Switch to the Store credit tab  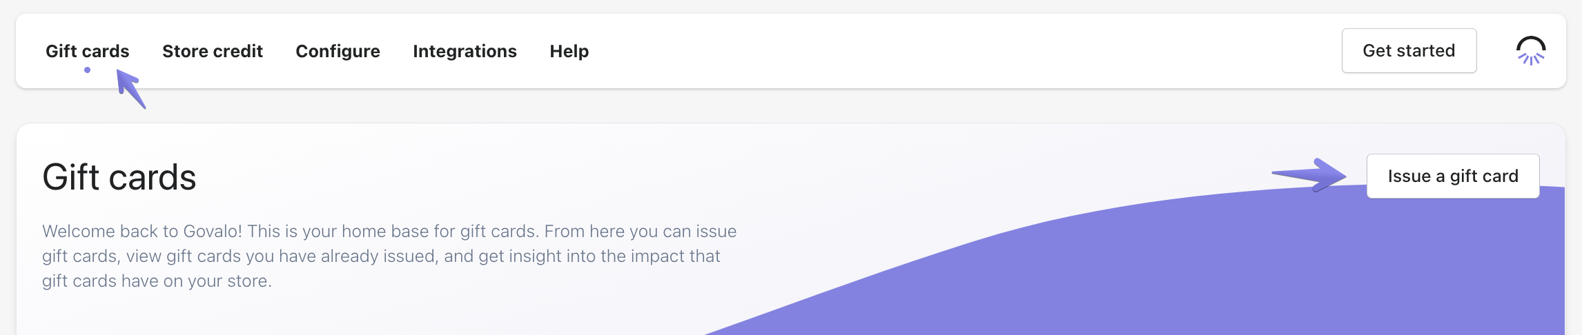click(x=212, y=51)
